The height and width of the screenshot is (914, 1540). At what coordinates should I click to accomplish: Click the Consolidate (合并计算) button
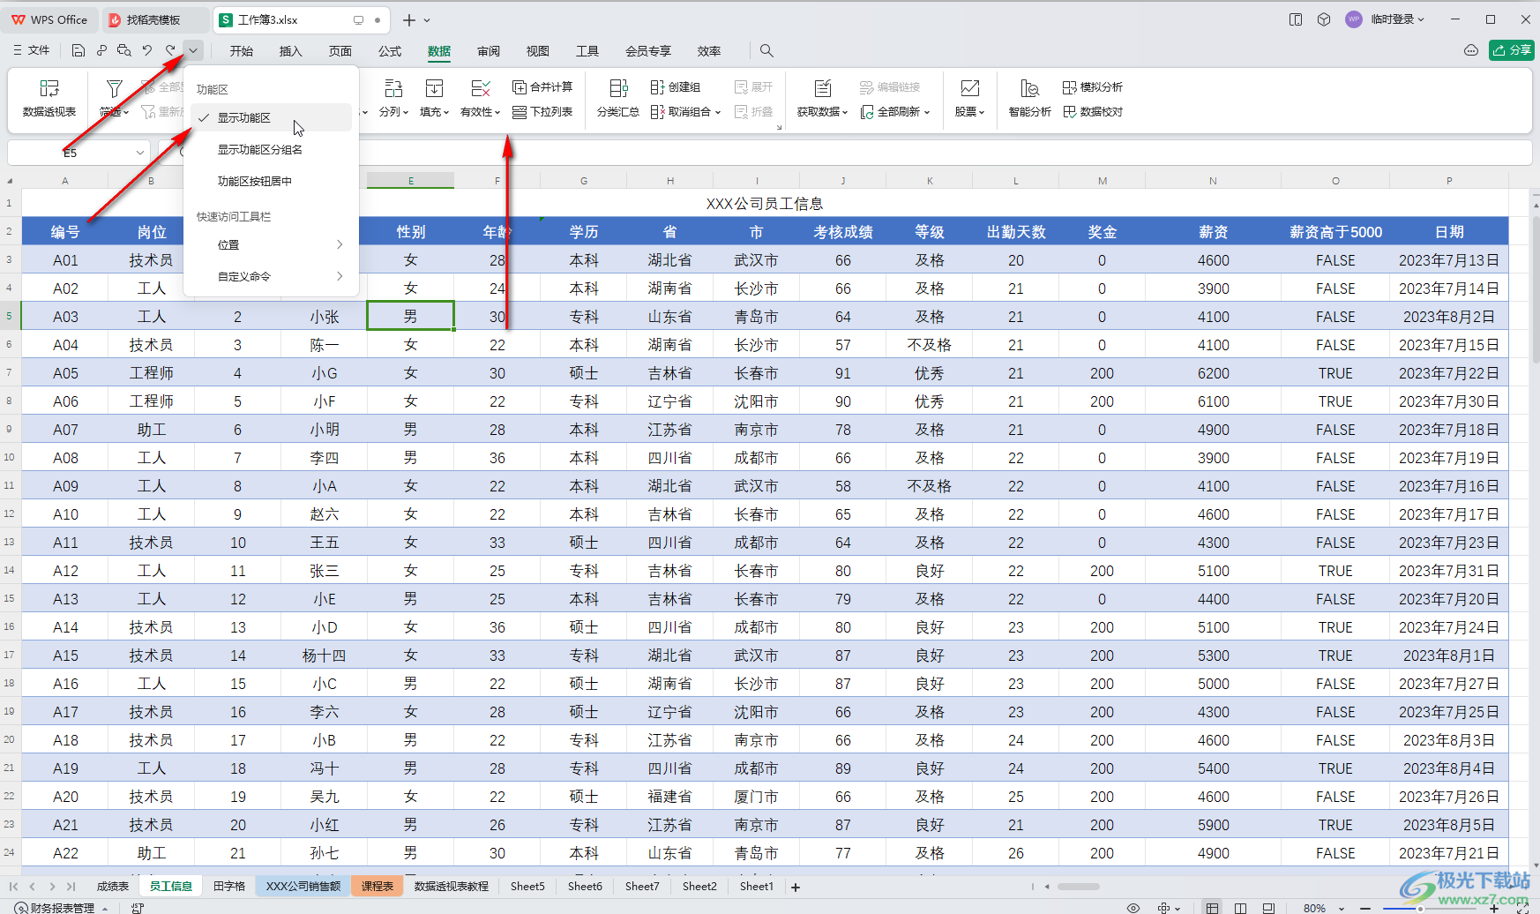click(x=542, y=86)
